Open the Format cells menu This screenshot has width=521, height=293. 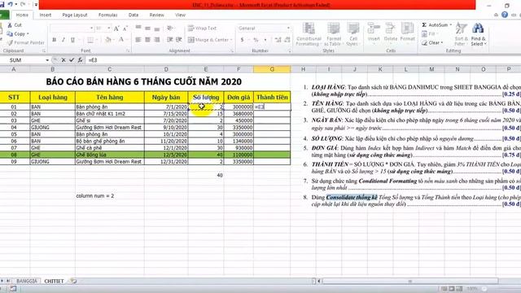point(407,33)
